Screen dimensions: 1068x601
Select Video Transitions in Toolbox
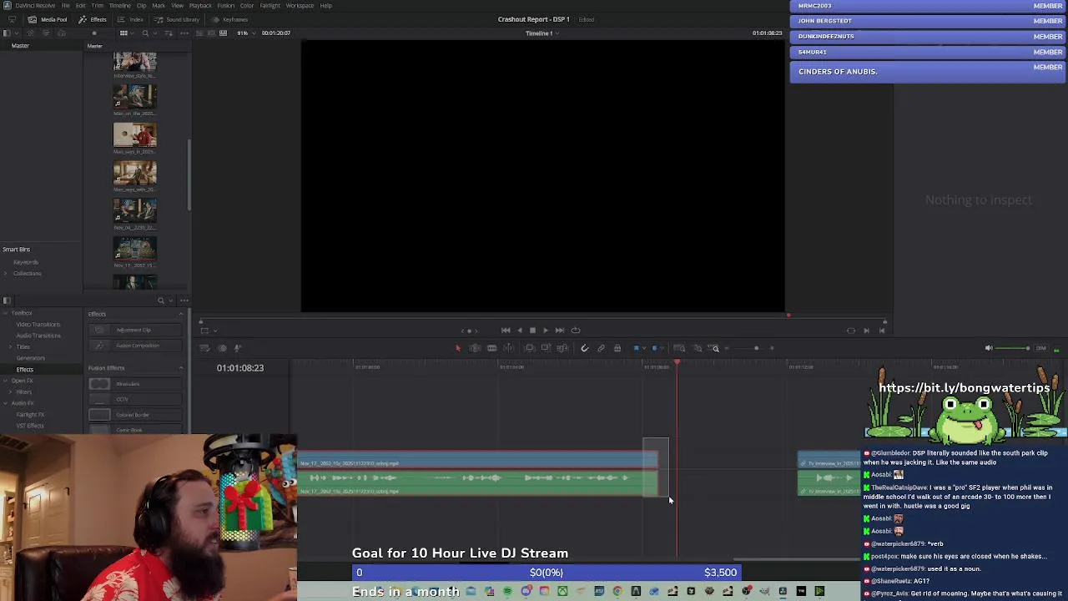(x=38, y=324)
